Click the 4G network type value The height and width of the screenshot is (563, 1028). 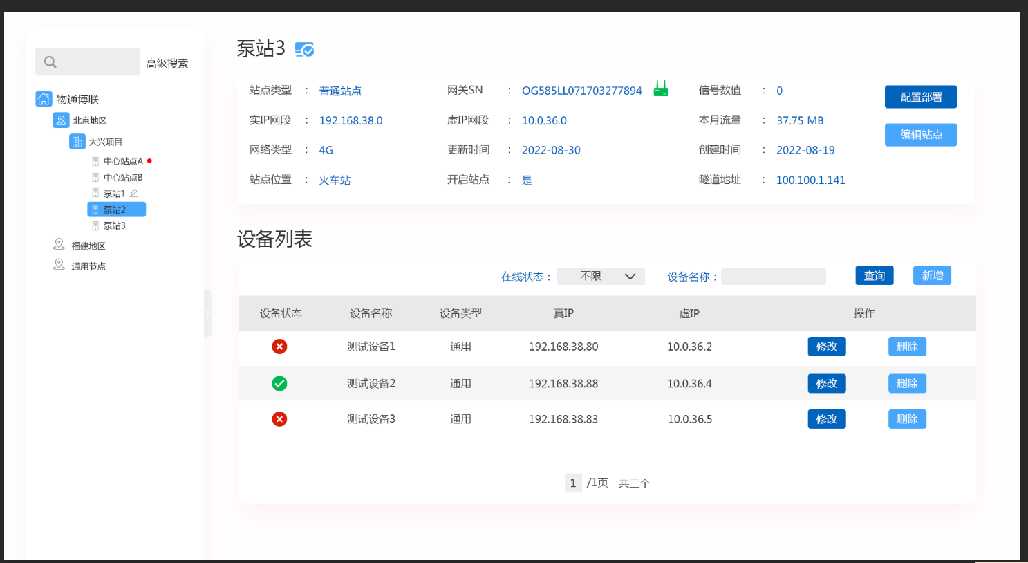(326, 150)
